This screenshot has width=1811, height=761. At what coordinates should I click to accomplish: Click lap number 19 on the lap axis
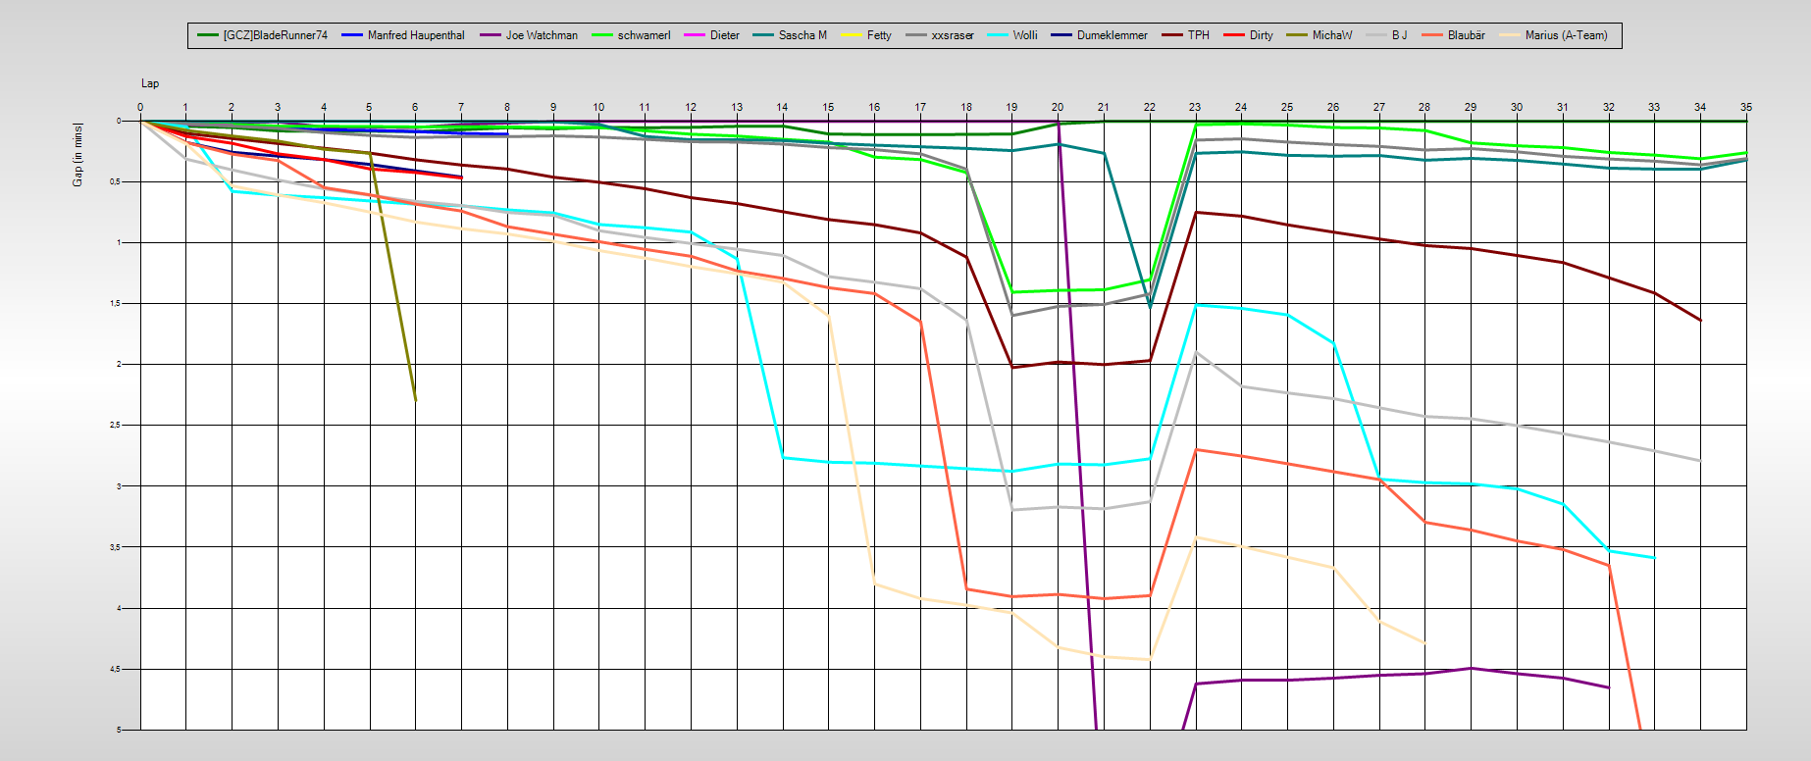(x=1011, y=107)
